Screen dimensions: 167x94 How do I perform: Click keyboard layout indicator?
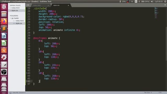click(136, 2)
